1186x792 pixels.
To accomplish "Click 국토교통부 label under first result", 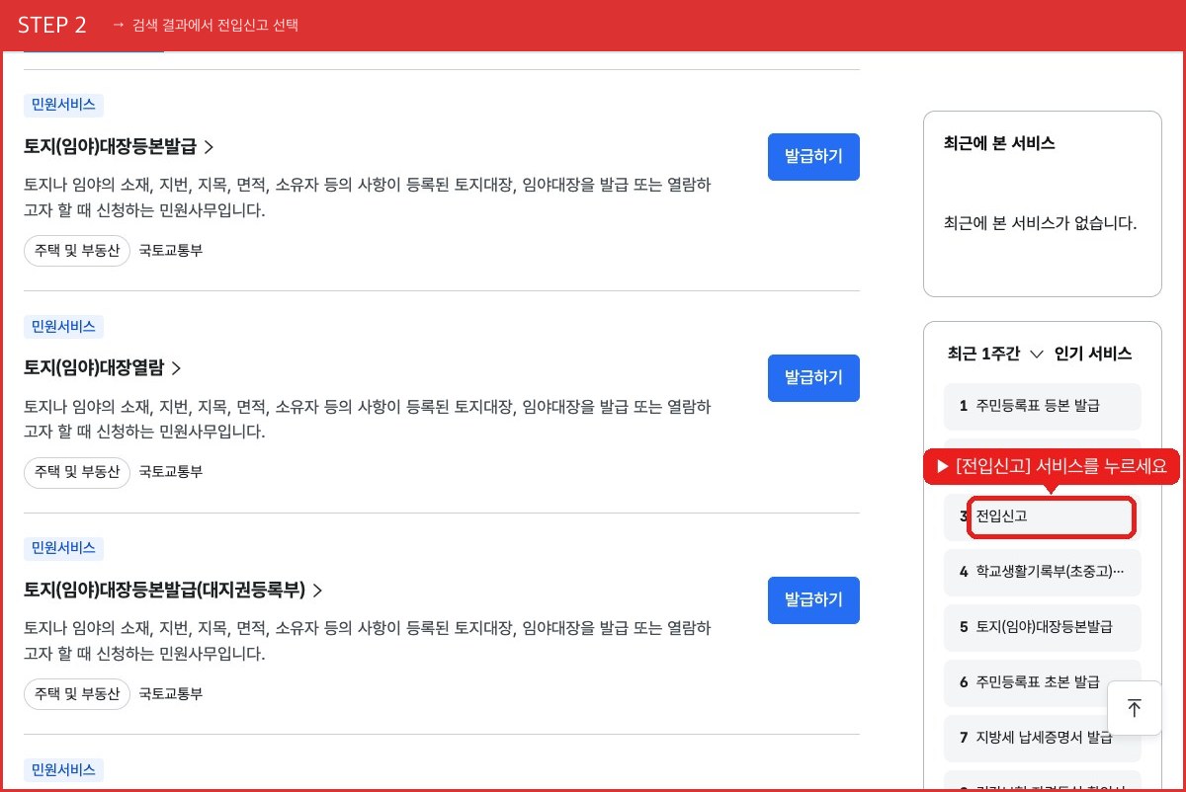I will (171, 251).
